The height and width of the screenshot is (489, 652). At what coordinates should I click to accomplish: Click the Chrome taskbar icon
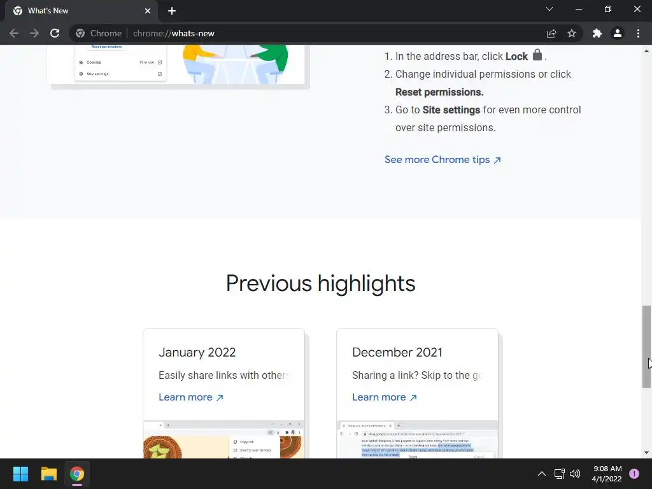77,474
